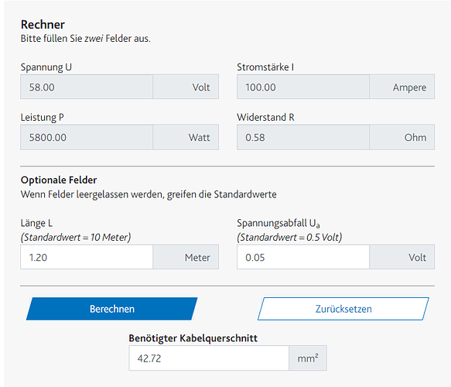Click the Standardwert = 10 Meter hint
The image size is (451, 387).
76,238
